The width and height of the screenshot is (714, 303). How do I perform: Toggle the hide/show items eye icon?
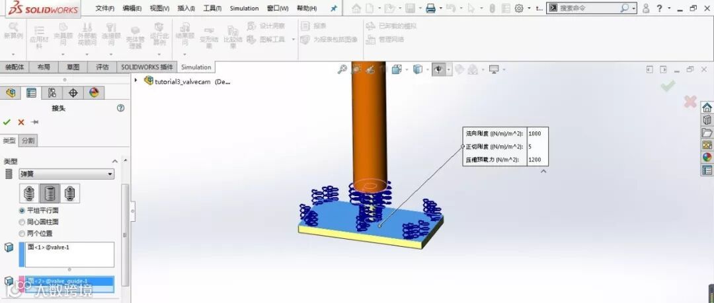[438, 69]
